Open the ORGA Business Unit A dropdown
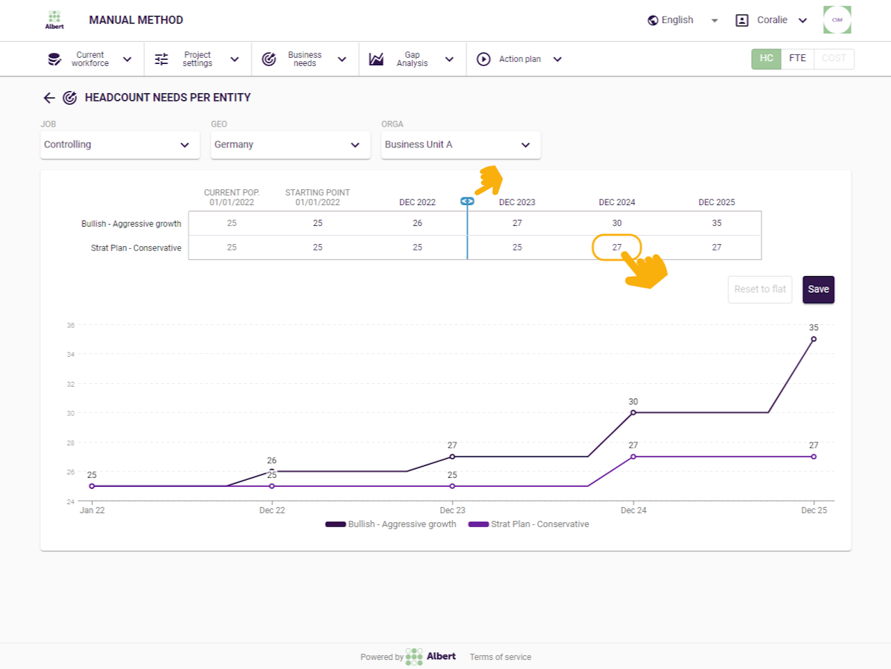This screenshot has height=669, width=891. click(x=460, y=145)
